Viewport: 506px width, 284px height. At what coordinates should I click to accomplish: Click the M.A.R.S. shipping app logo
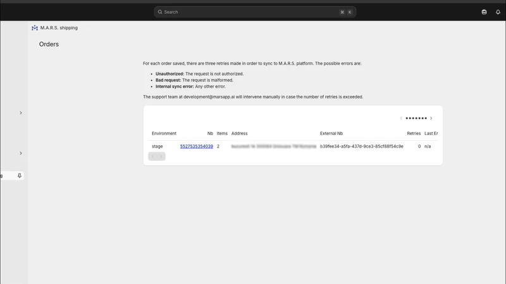[x=35, y=28]
